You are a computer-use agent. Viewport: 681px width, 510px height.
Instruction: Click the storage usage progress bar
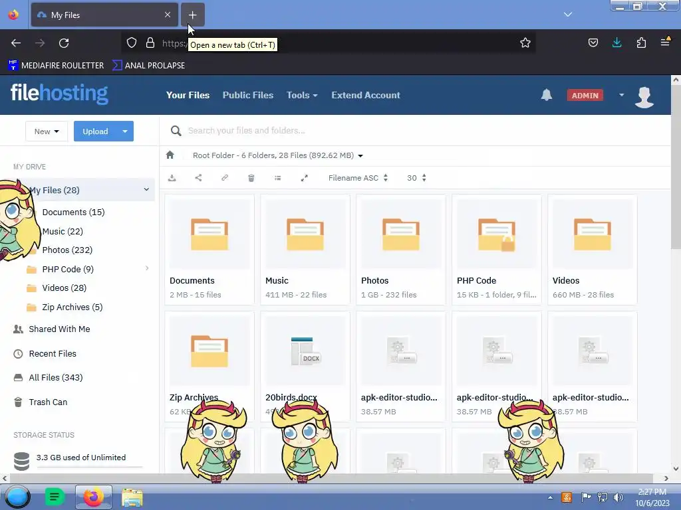[90, 467]
